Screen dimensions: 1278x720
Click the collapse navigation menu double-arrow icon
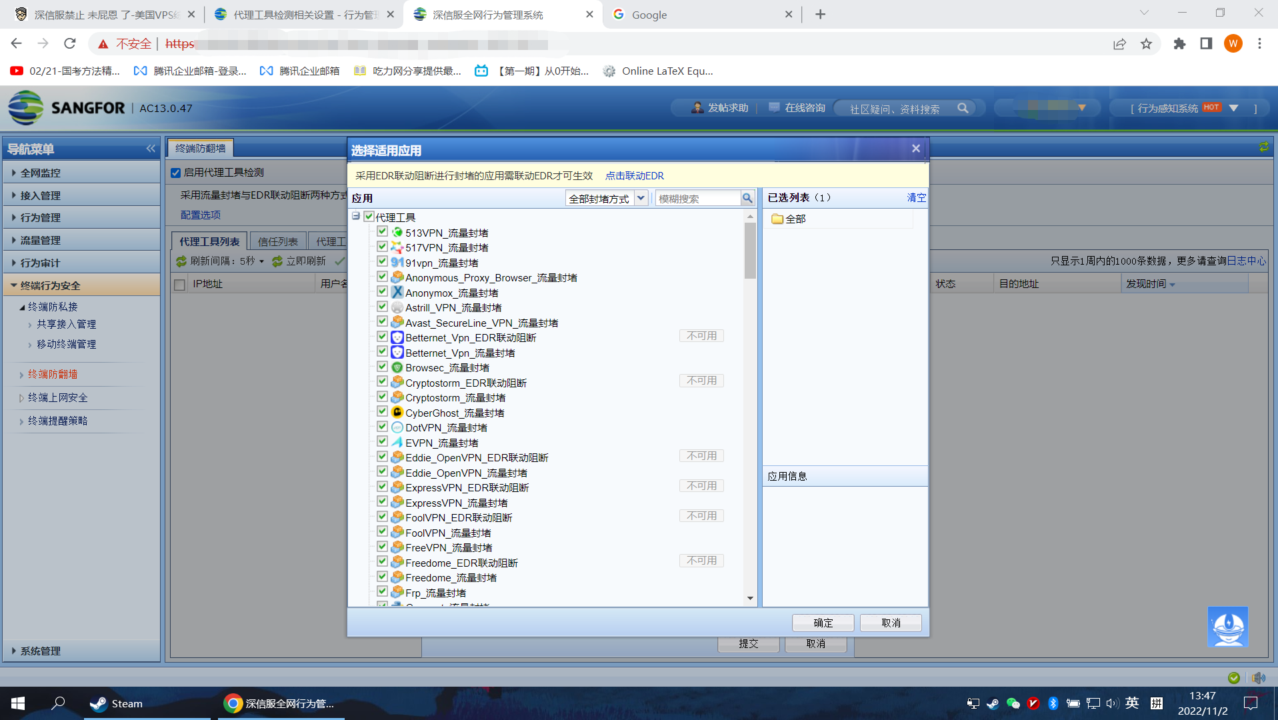(x=150, y=149)
